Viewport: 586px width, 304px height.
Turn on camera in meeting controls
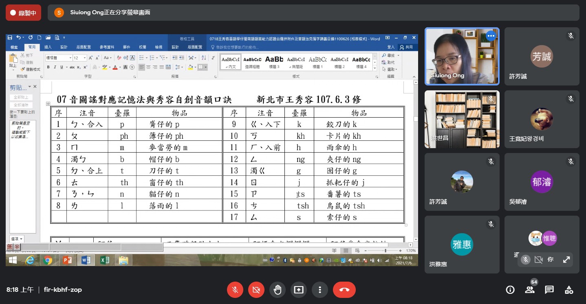[256, 290]
